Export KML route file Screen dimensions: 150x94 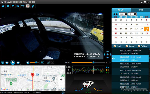click(23, 6)
